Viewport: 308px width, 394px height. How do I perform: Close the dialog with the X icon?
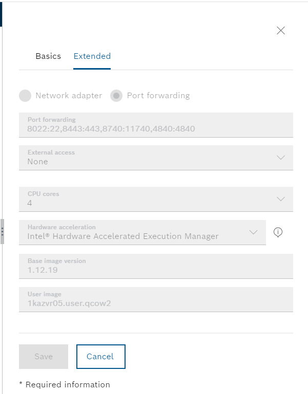pyautogui.click(x=280, y=31)
